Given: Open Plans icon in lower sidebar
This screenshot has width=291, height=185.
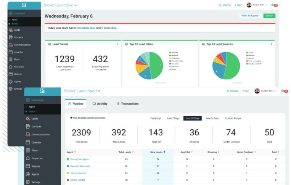Looking at the screenshot, I should (x=28, y=150).
